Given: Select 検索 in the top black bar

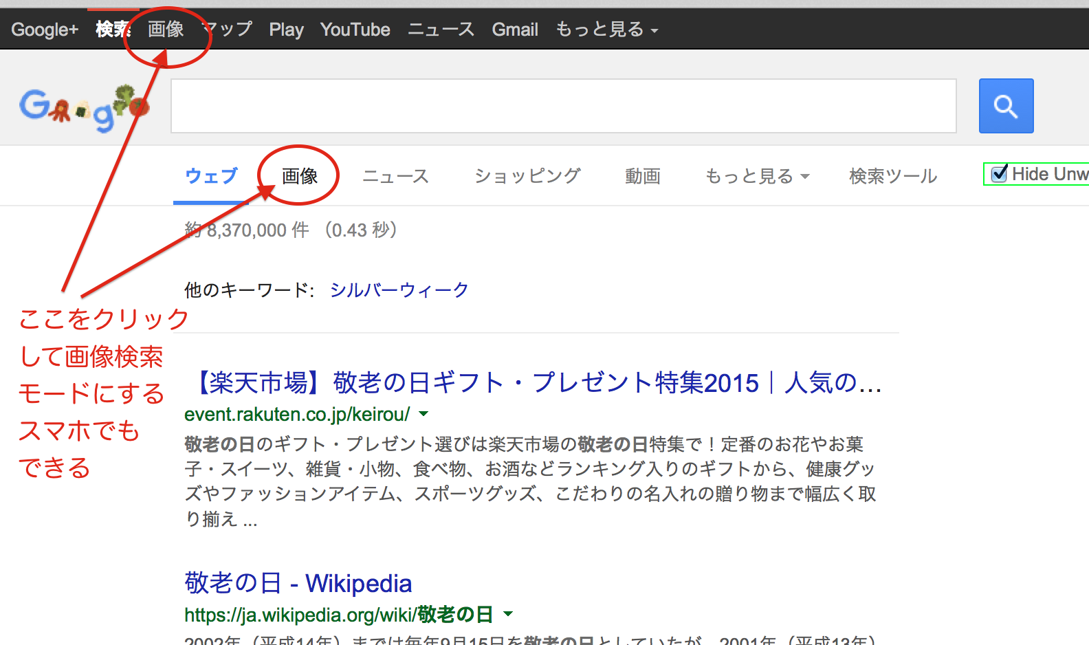Looking at the screenshot, I should click(113, 30).
